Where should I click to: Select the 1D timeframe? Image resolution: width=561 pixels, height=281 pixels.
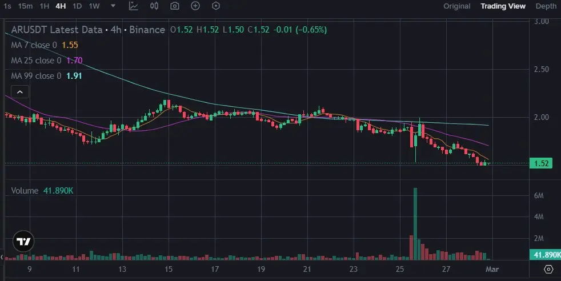[x=77, y=6]
